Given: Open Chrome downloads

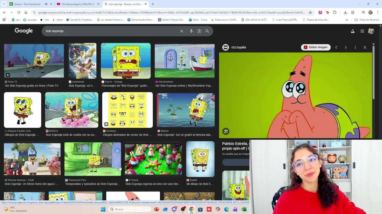Looking at the screenshot, I should (345, 12).
